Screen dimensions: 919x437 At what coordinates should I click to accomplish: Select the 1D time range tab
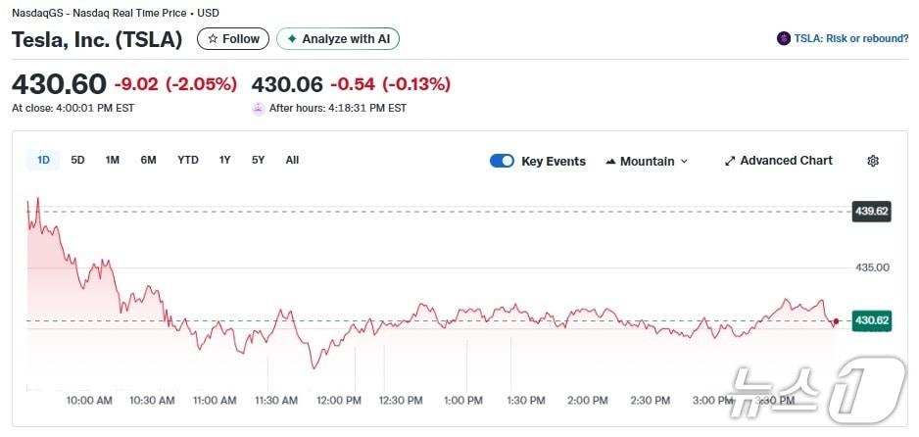coord(43,160)
